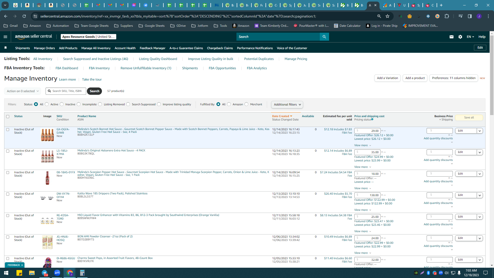
Task: Choose Active status radio filter
Action: tap(47, 104)
